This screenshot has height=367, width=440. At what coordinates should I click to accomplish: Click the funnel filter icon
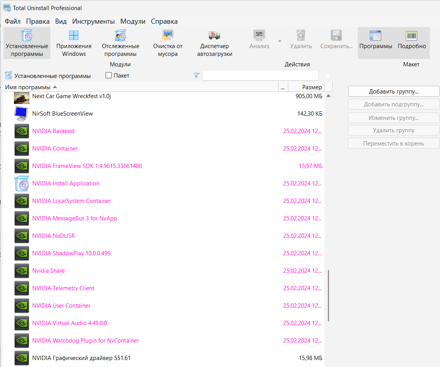point(196,75)
